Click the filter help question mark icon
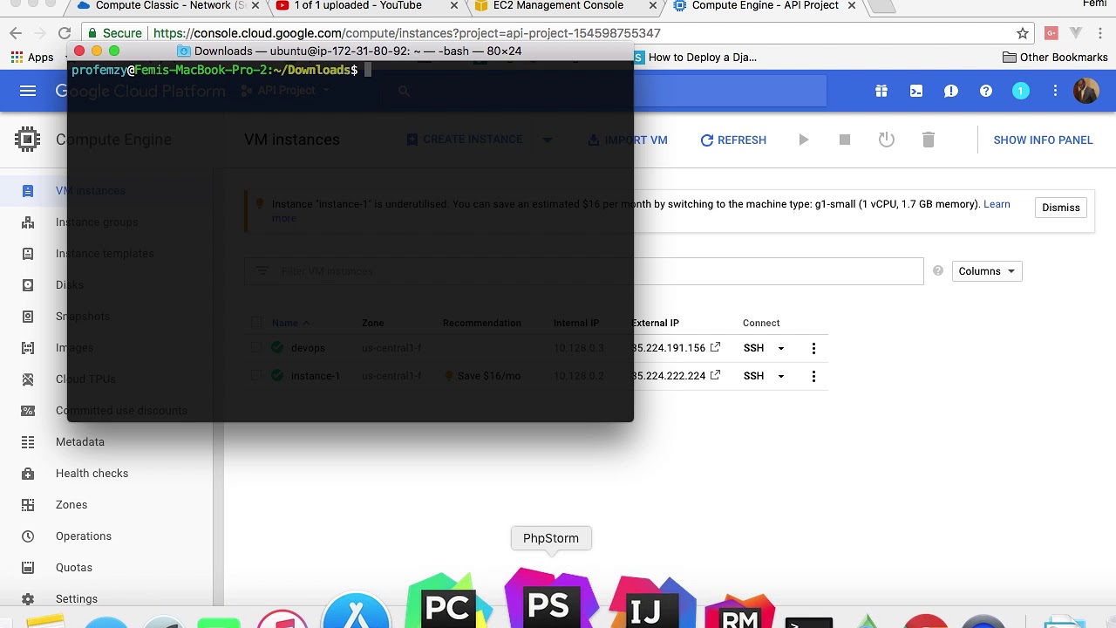This screenshot has height=628, width=1116. point(938,271)
